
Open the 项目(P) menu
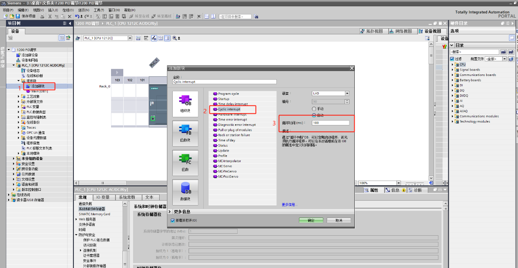click(8, 10)
